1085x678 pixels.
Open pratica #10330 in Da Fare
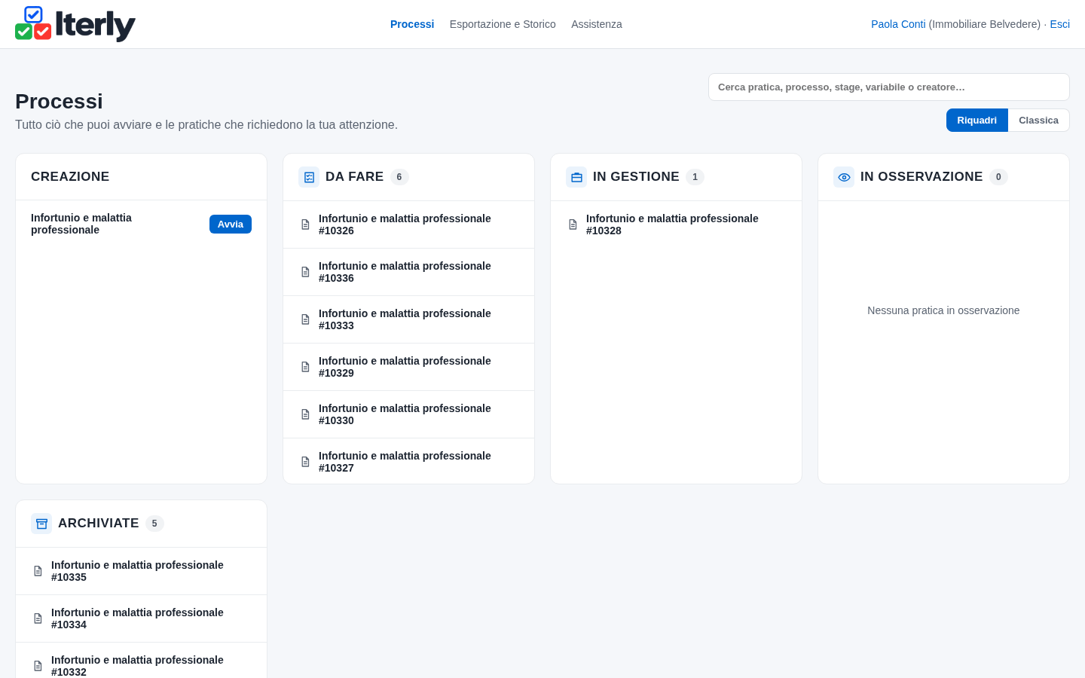(x=408, y=414)
